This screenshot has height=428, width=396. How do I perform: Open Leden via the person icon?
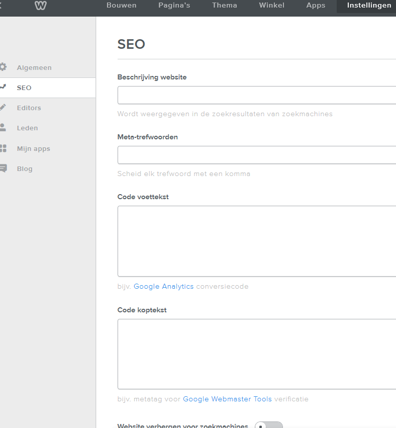click(3, 128)
